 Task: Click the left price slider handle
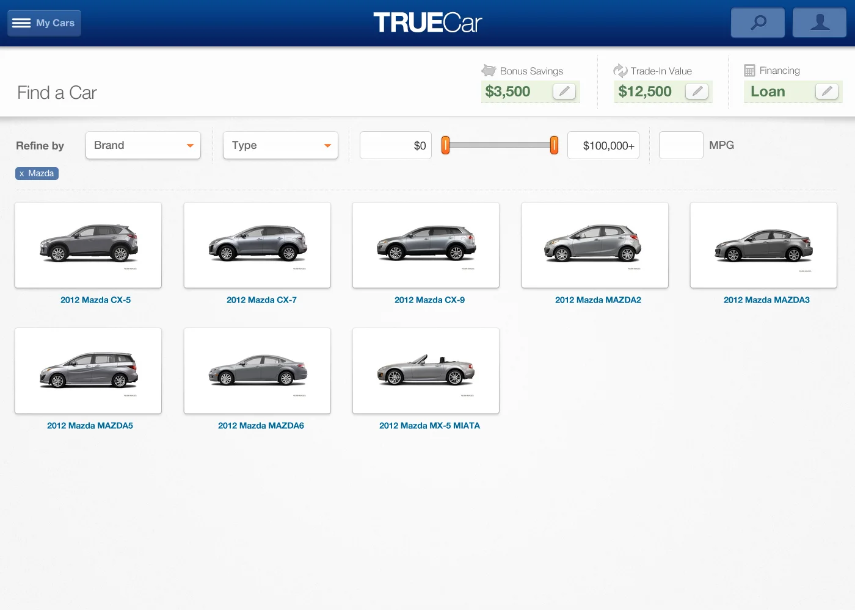coord(446,145)
